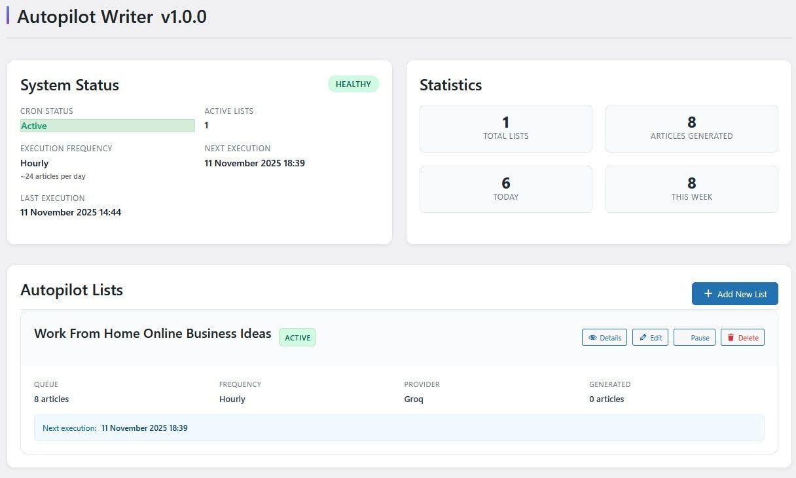Select the Today statistic card
796x478 pixels.
pos(505,189)
